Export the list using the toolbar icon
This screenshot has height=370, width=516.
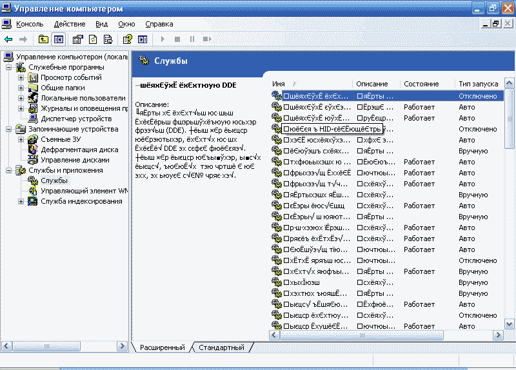108,39
